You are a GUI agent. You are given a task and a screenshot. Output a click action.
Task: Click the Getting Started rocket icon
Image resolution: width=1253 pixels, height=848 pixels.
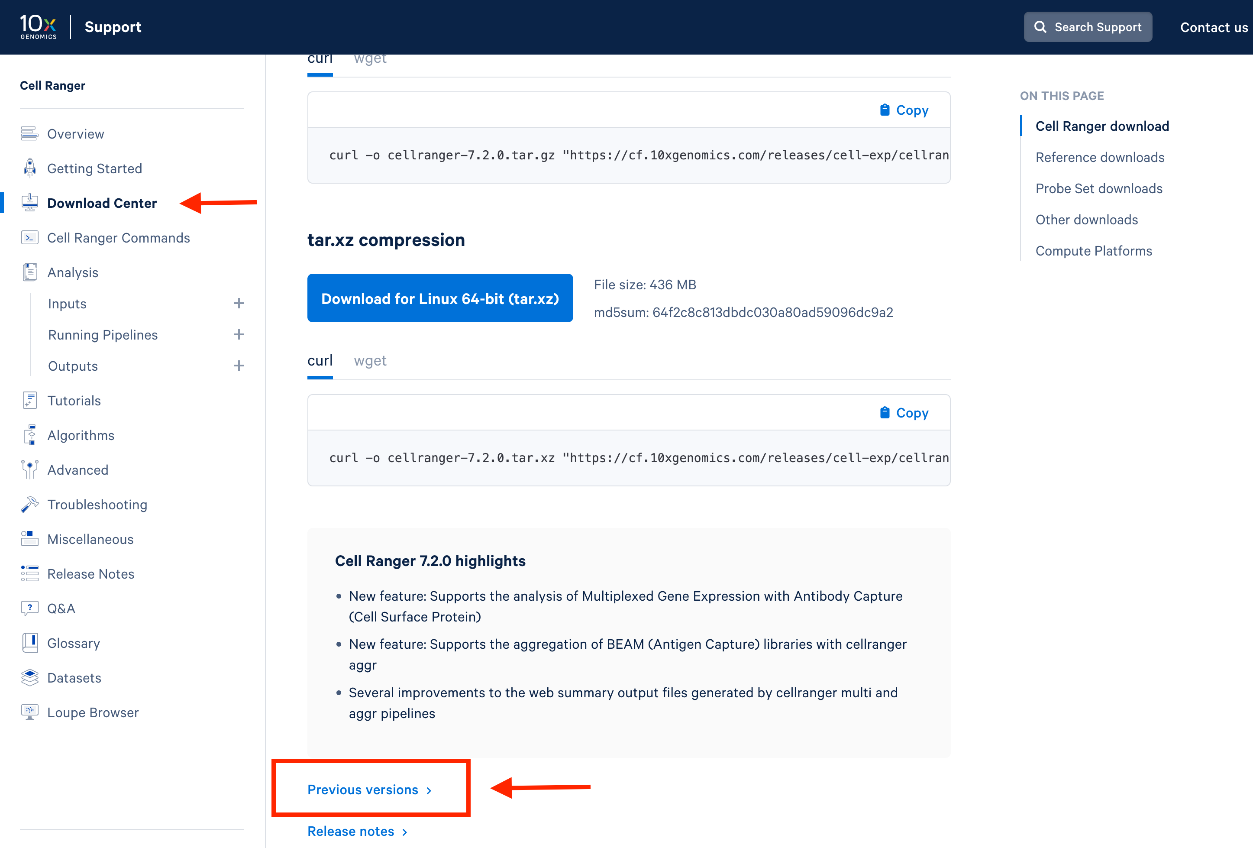[29, 168]
